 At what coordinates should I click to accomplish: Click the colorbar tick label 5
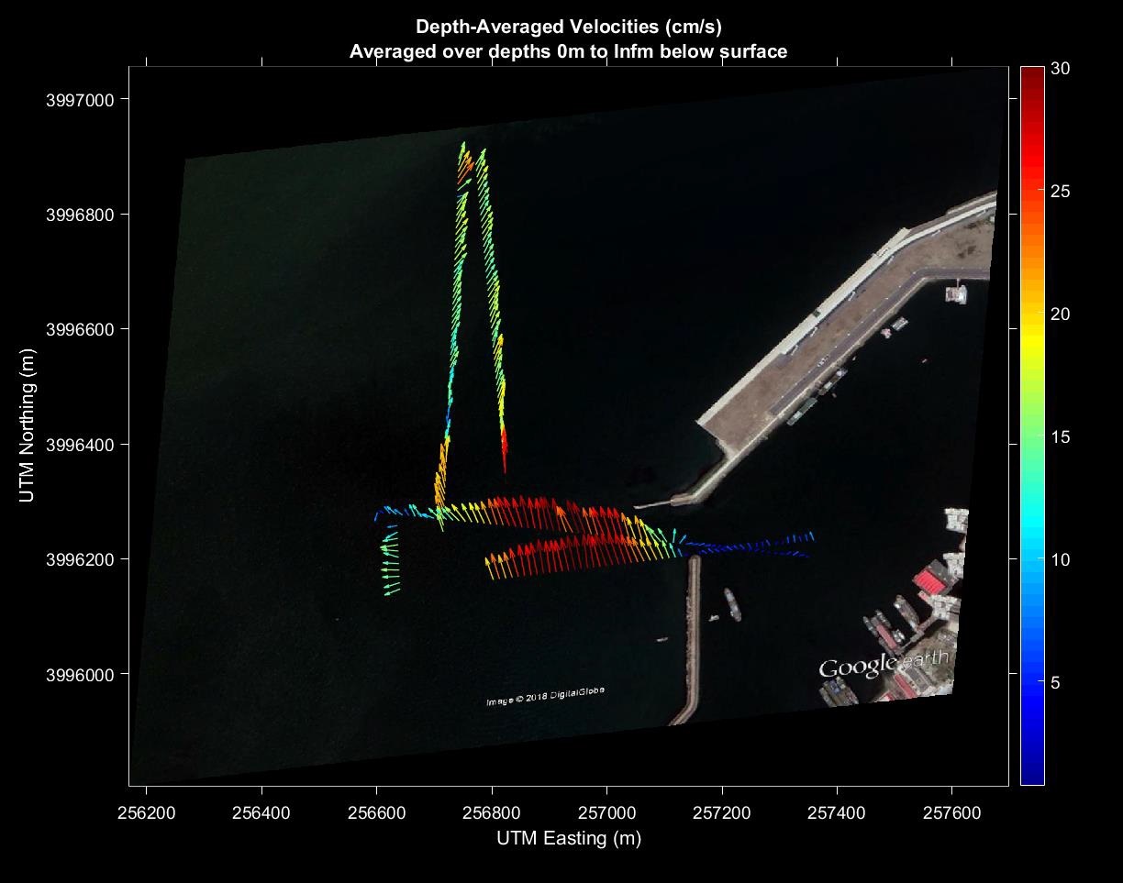1056,683
